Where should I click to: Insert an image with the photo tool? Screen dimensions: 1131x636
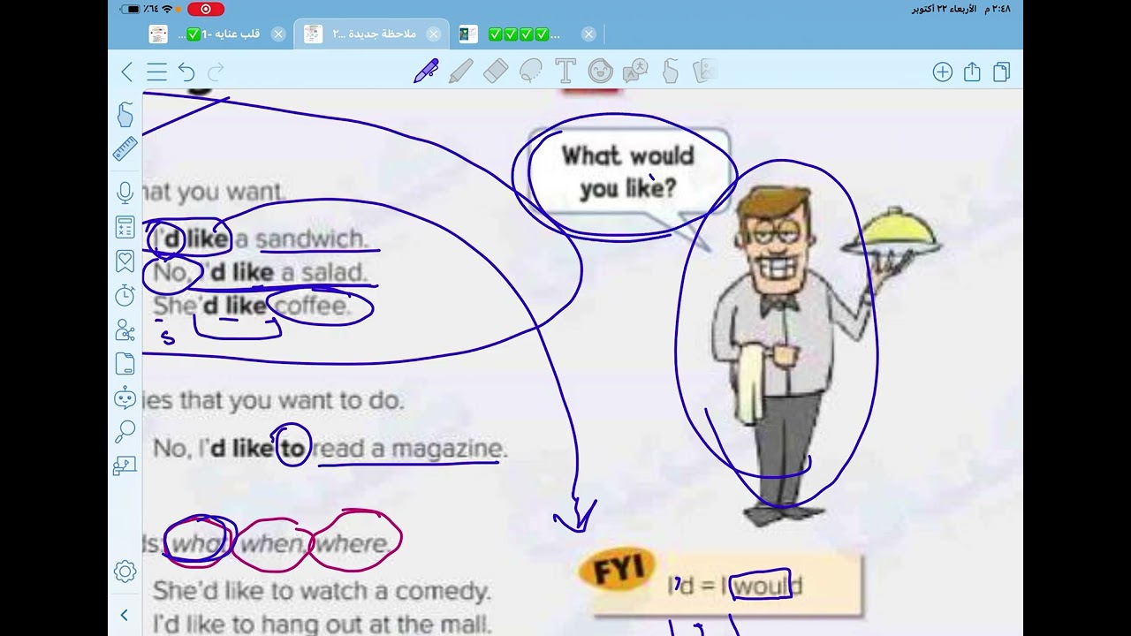click(703, 72)
